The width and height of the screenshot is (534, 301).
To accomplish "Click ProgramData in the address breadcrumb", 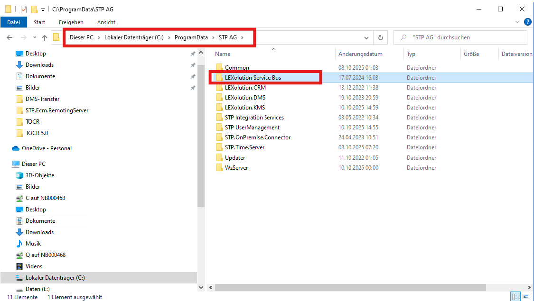I will 191,37.
